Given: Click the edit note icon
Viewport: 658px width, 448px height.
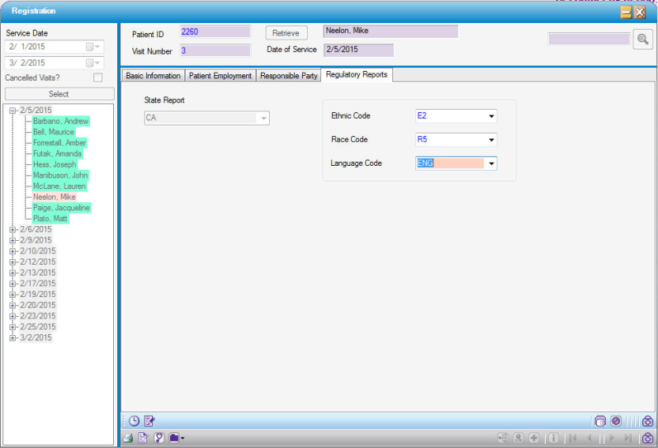Looking at the screenshot, I should (149, 421).
